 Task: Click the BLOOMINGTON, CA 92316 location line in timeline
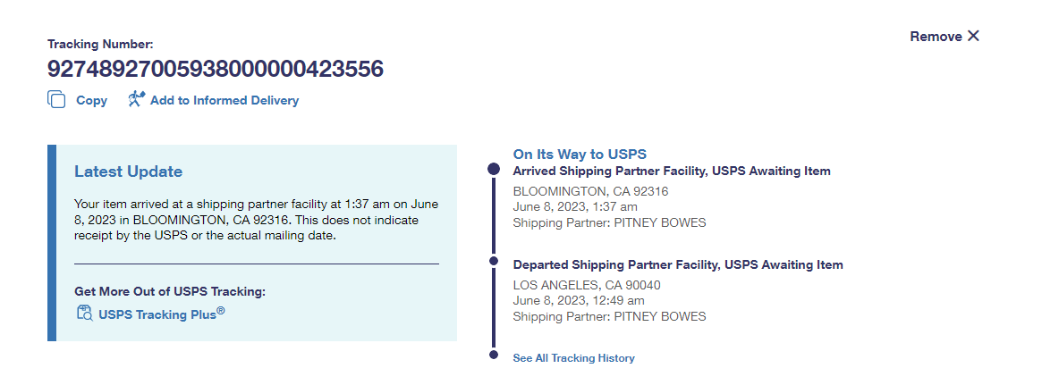tap(590, 191)
